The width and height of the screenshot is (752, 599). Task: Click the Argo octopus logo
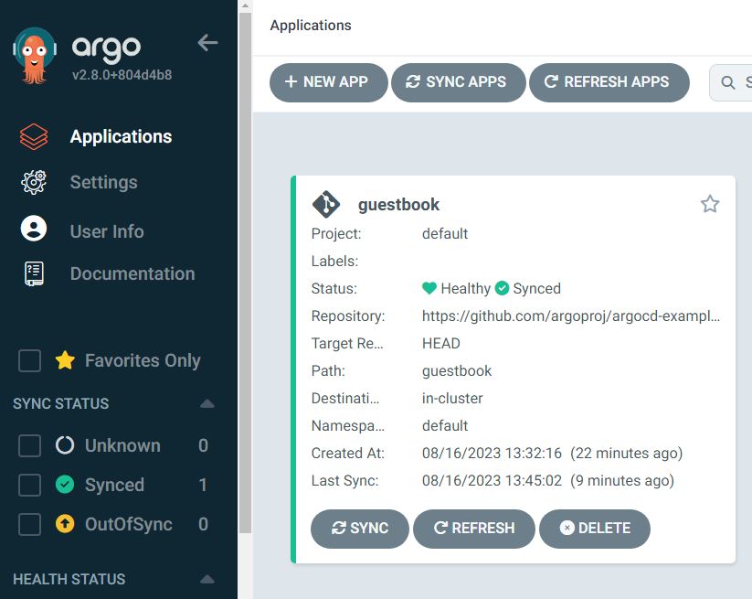tap(35, 56)
